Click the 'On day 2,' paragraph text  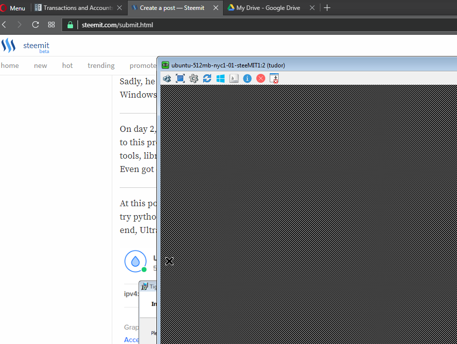tap(138, 129)
